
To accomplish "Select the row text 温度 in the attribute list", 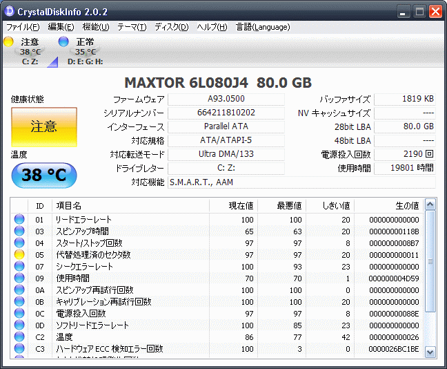I will [x=64, y=337].
